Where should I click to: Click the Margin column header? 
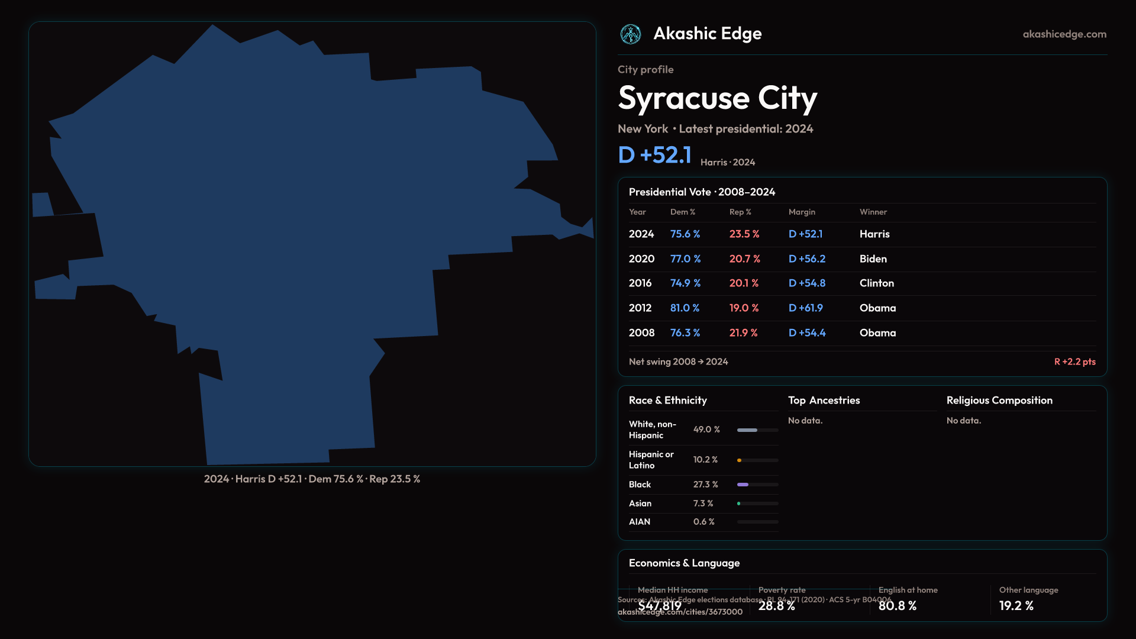point(801,212)
